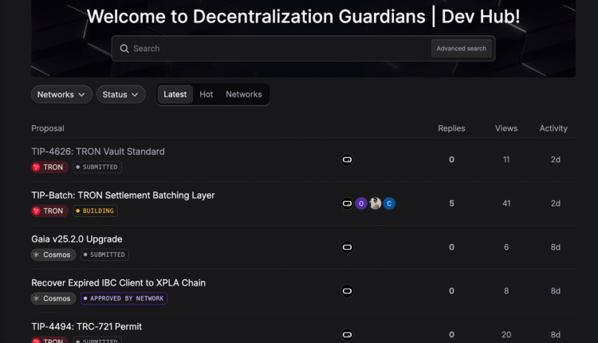Click poster avatar on Recover Expired IBC row
The width and height of the screenshot is (598, 343).
(347, 291)
